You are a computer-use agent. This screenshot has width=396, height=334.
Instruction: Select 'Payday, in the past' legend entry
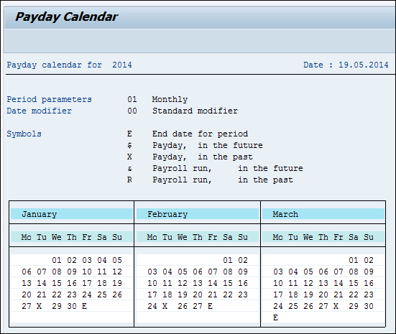pos(203,157)
